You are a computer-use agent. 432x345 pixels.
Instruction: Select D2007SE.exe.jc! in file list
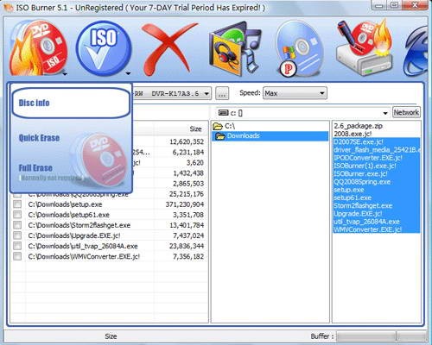point(376,141)
